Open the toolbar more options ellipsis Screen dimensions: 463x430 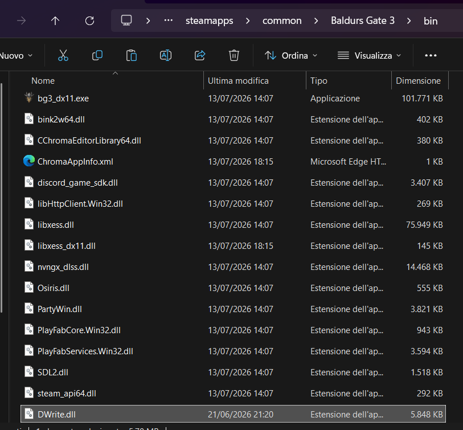(431, 55)
